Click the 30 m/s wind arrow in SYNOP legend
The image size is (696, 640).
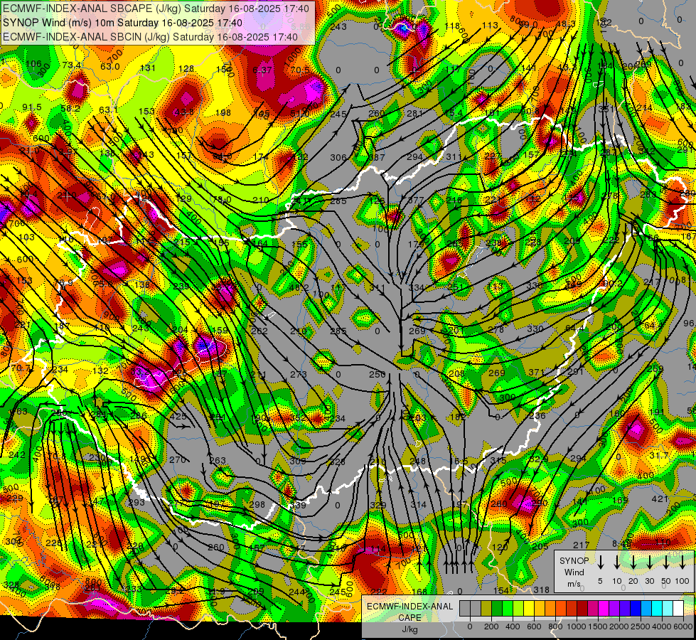click(x=649, y=562)
